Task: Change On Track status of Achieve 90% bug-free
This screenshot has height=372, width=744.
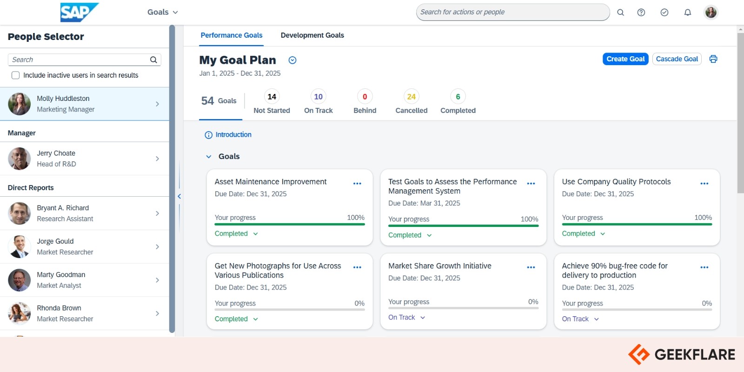Action: click(x=580, y=319)
